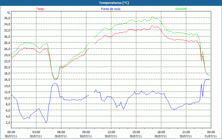The height and width of the screenshot is (139, 222).
Task: Click the 24,0 y-axis value
Action: point(7,55)
